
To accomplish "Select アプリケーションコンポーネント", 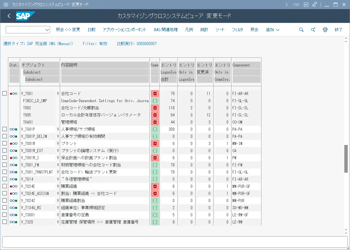I will (x=124, y=30).
